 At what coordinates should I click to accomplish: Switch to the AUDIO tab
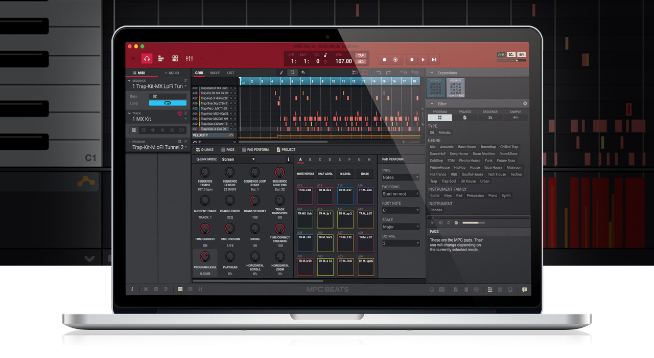[x=172, y=73]
